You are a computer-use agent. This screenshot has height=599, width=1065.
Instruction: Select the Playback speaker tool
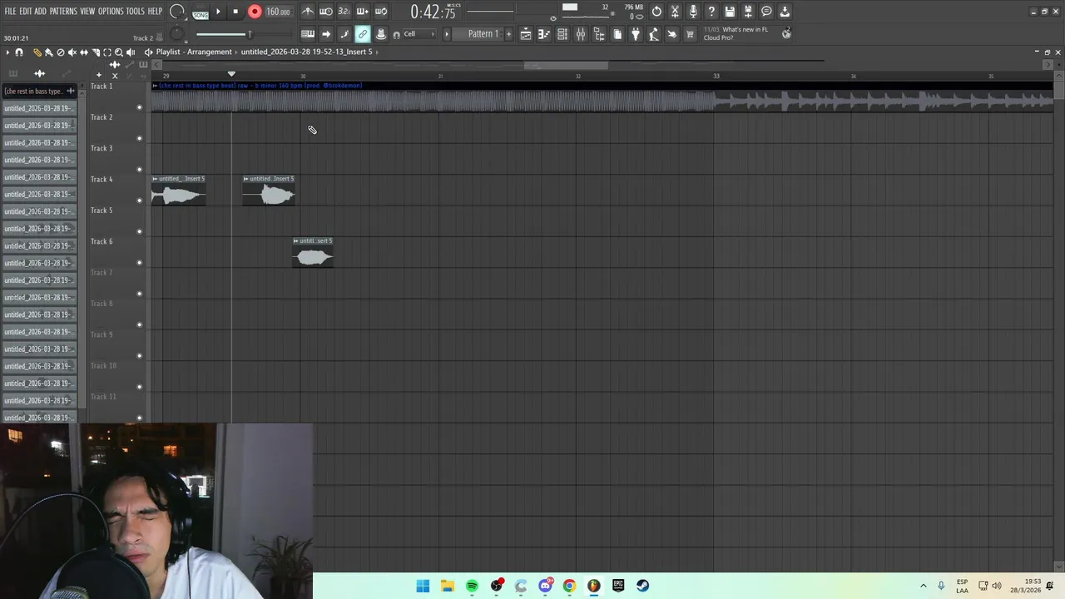click(131, 52)
